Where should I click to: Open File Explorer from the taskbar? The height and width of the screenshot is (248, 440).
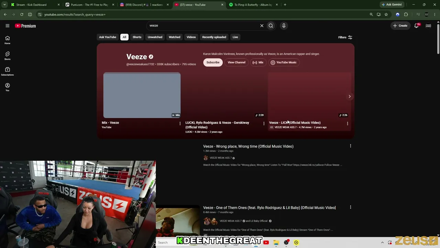[x=276, y=242]
